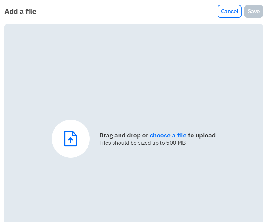Image resolution: width=267 pixels, height=222 pixels.
Task: Click the '500 MB' size limit text
Action: pyautogui.click(x=176, y=143)
